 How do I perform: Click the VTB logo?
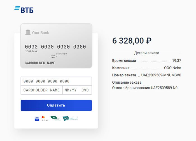point(24,10)
